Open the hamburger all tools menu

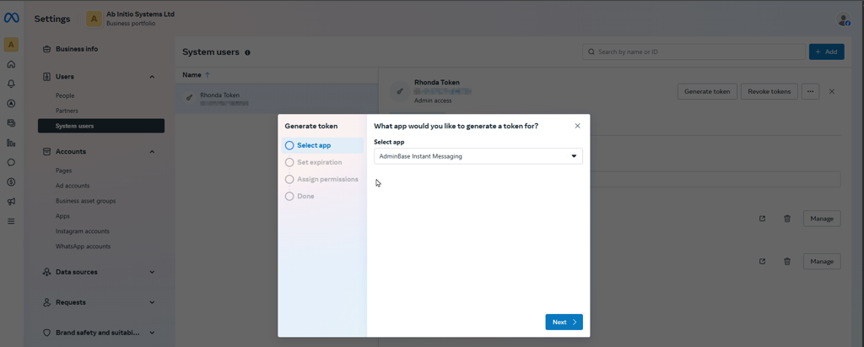coord(11,221)
